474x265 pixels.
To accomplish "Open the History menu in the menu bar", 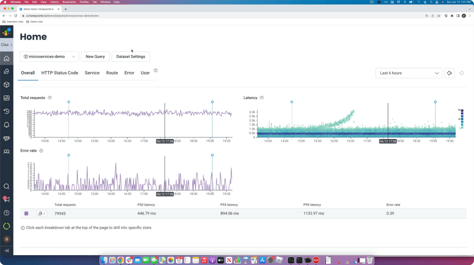I will 54,2.
